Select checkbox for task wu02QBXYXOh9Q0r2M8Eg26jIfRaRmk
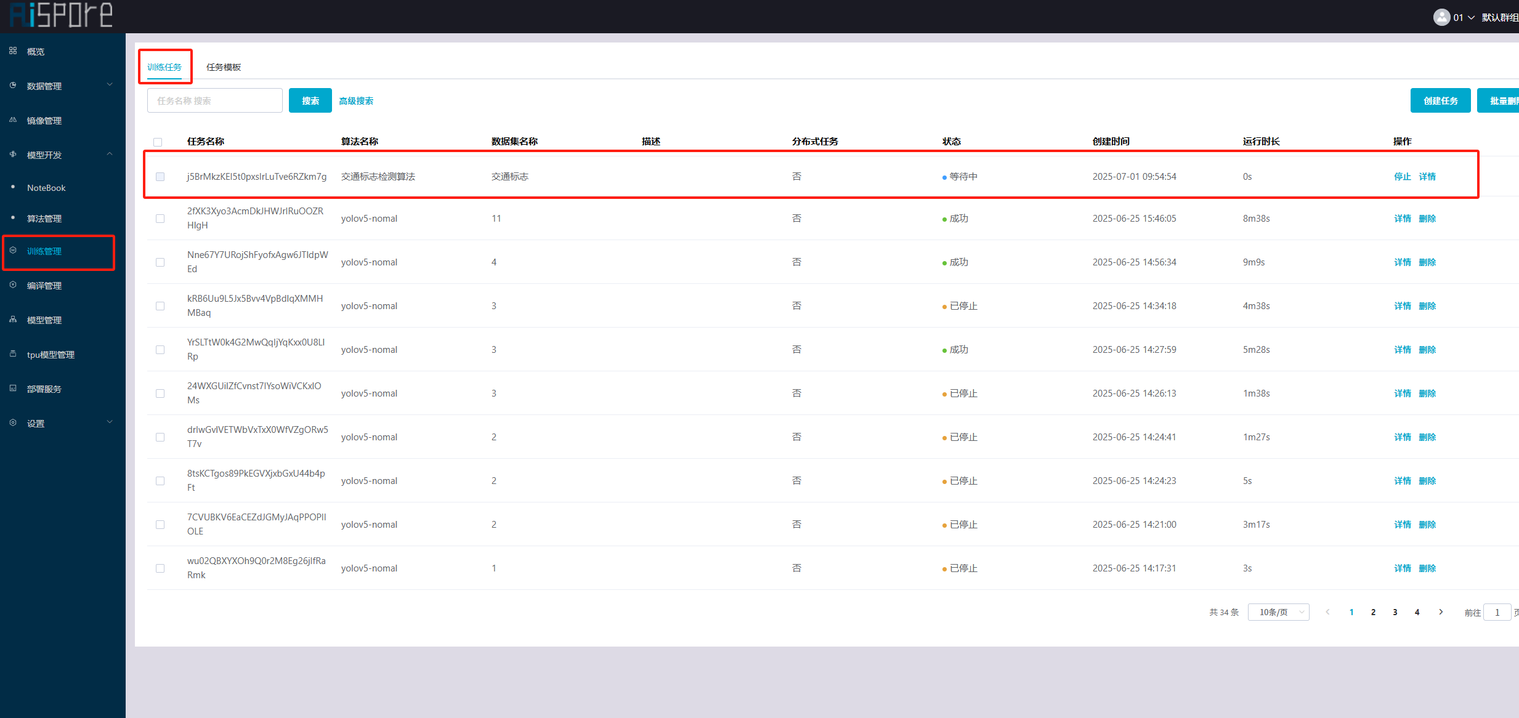The height and width of the screenshot is (718, 1519). [160, 568]
